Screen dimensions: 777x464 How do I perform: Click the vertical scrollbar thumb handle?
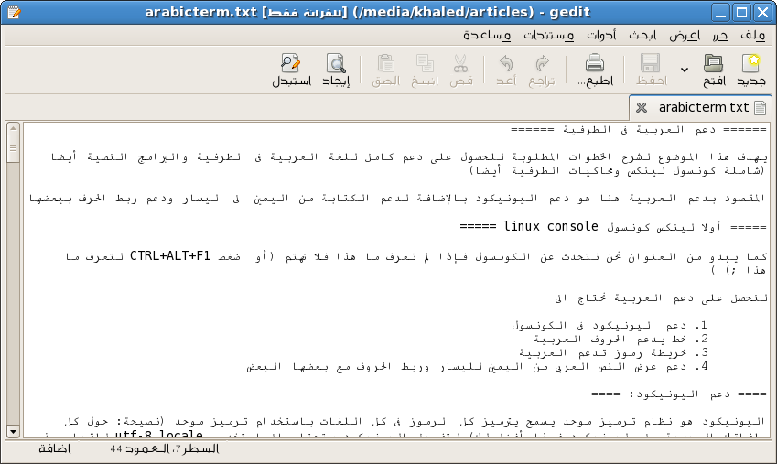coord(13,148)
